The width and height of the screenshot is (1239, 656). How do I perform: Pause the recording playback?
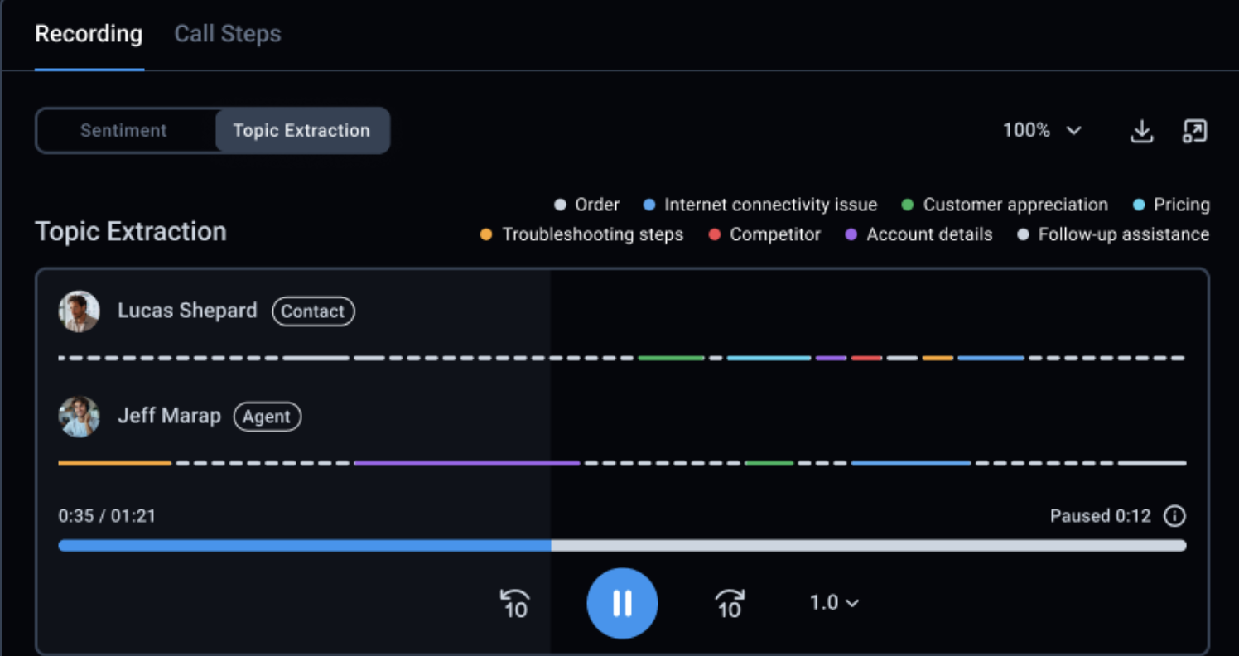click(622, 604)
